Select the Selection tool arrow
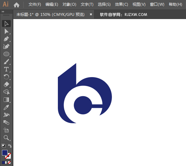 pyautogui.click(x=6, y=23)
